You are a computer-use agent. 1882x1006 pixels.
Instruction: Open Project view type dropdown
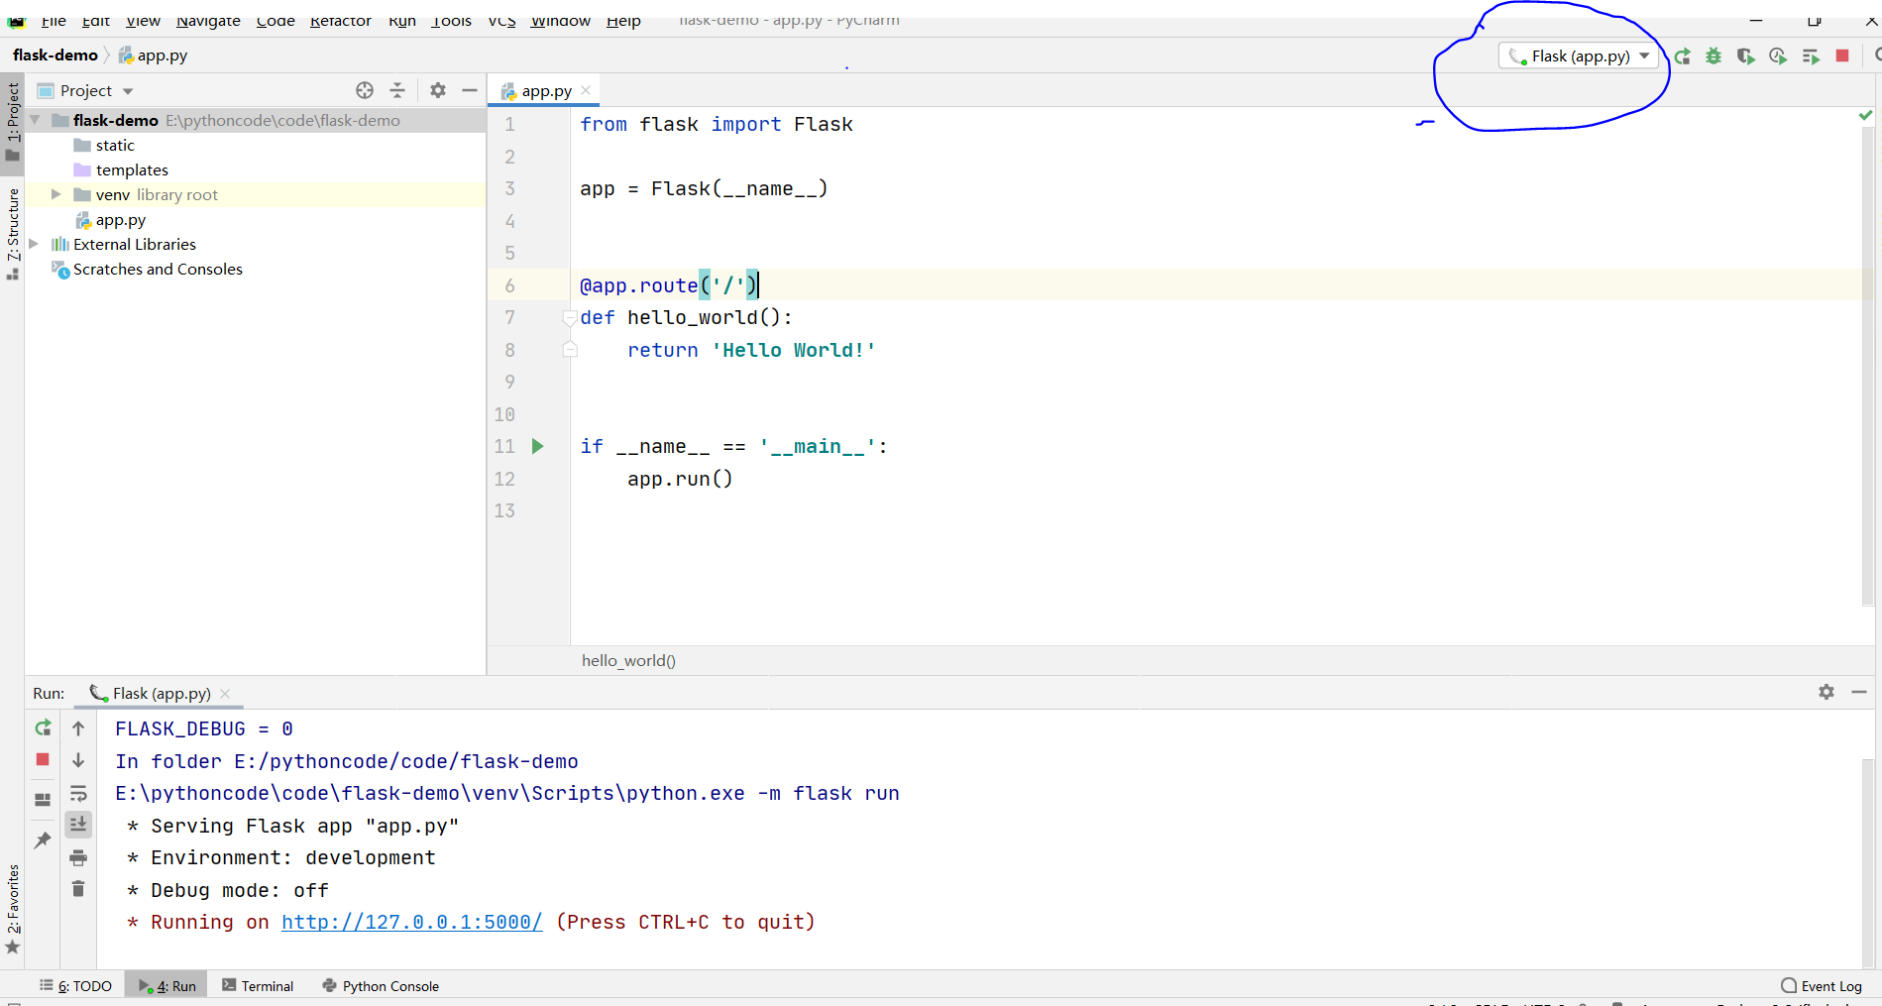[x=128, y=91]
